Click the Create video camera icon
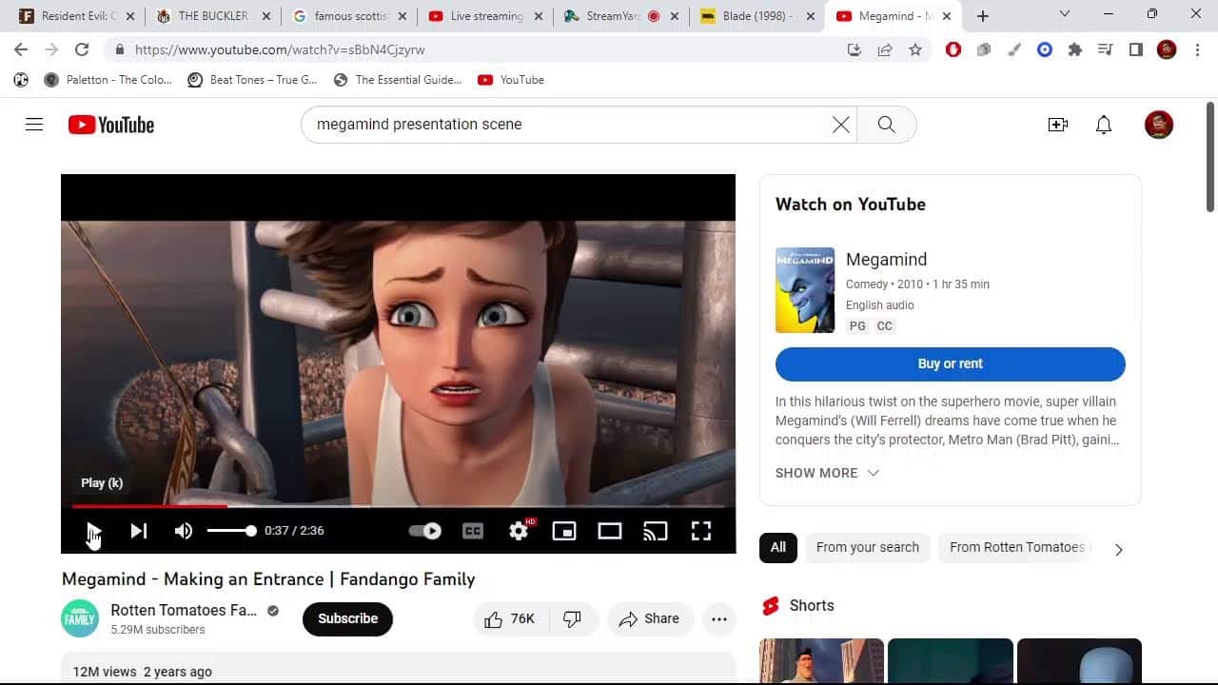1218x685 pixels. pyautogui.click(x=1057, y=125)
